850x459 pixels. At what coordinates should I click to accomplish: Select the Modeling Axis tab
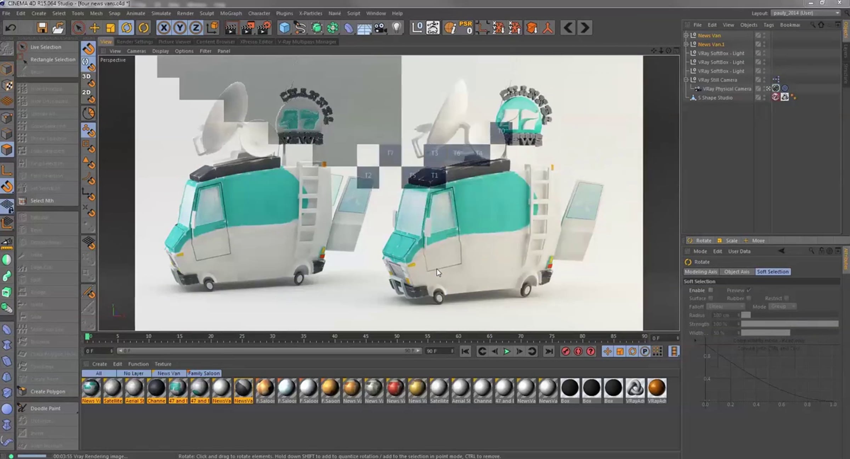tap(701, 272)
